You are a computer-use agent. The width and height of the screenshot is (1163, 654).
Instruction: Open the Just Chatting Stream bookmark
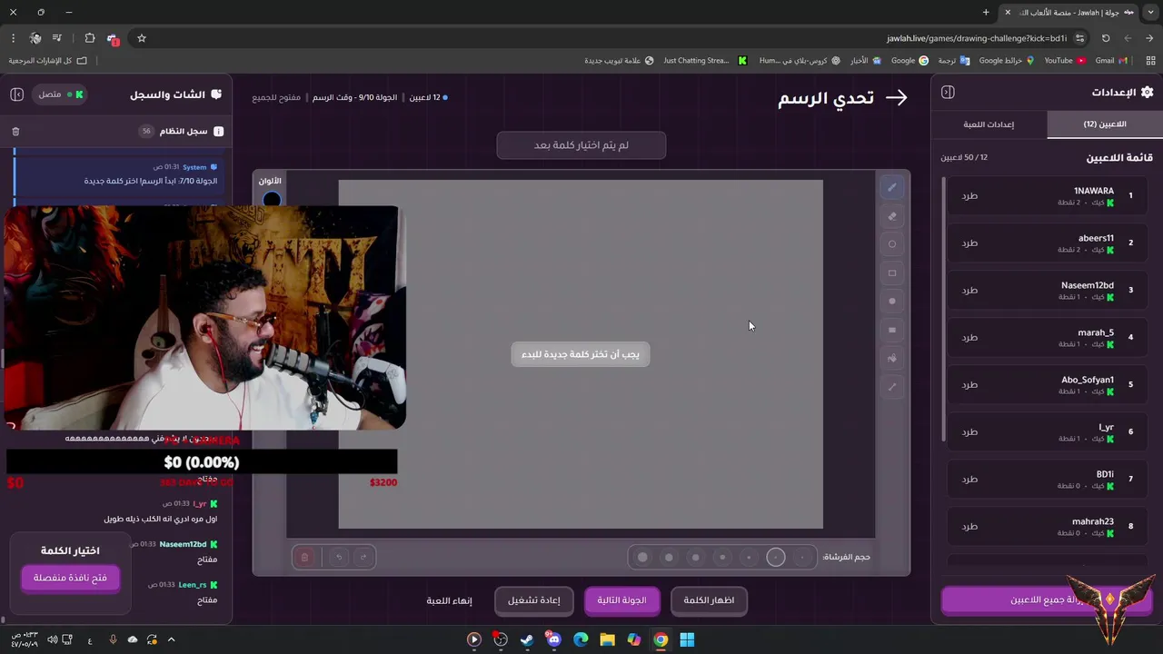pos(704,60)
